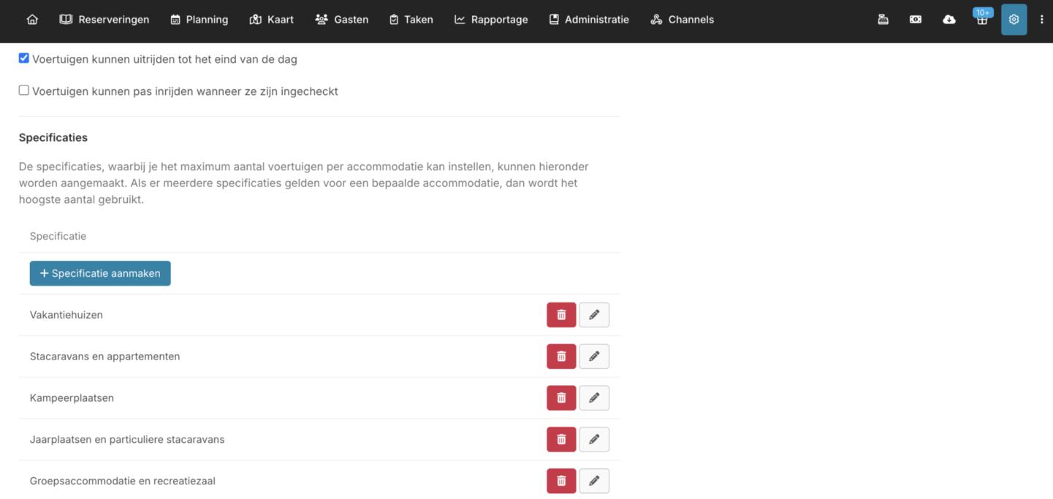The width and height of the screenshot is (1053, 499).
Task: Select Channels in the navbar
Action: pyautogui.click(x=682, y=20)
